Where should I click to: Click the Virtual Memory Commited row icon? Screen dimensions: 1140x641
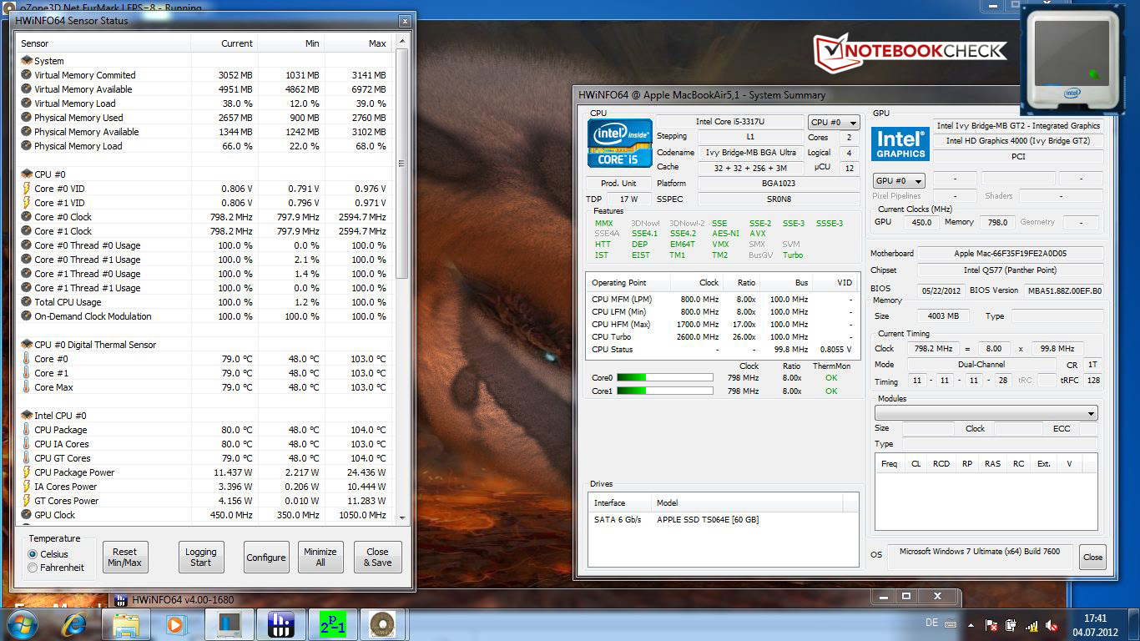pyautogui.click(x=27, y=75)
